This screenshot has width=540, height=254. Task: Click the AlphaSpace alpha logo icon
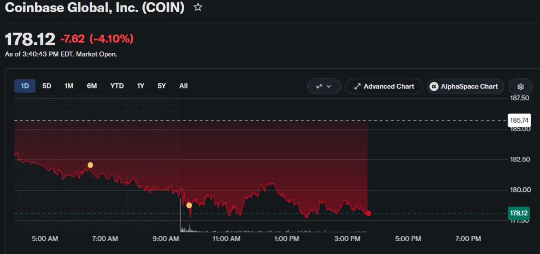click(x=434, y=87)
